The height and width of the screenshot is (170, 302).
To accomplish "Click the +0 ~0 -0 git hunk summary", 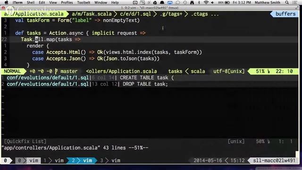I will pos(41,71).
